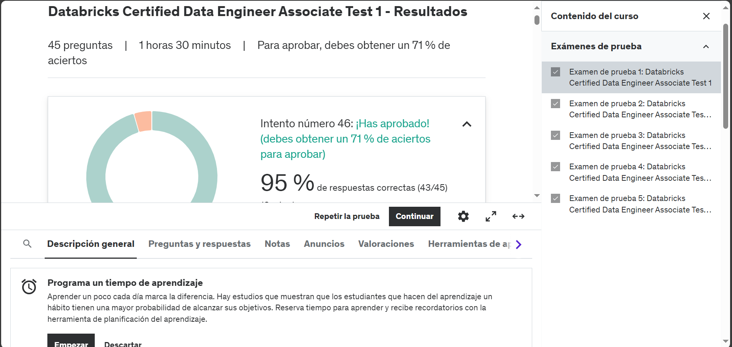
Task: Expand details of Examen de prueba 2
Action: click(627, 109)
